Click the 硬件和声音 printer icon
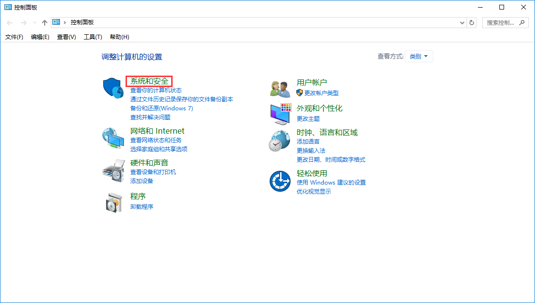This screenshot has width=535, height=303. (x=113, y=169)
